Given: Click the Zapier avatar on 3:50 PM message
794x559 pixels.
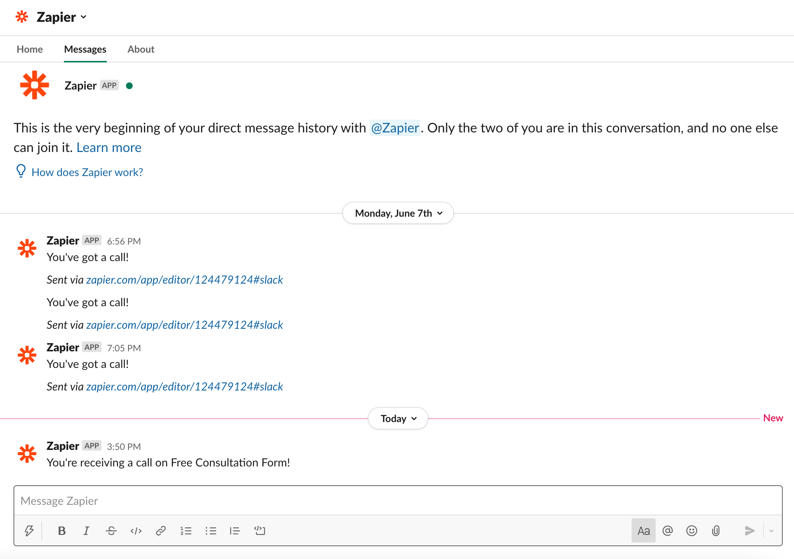Looking at the screenshot, I should coord(27,454).
